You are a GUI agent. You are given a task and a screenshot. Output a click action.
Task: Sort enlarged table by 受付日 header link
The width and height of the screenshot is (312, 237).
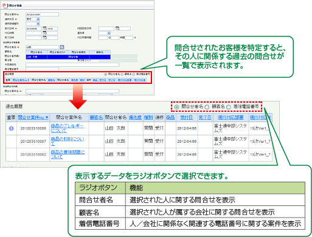187,117
